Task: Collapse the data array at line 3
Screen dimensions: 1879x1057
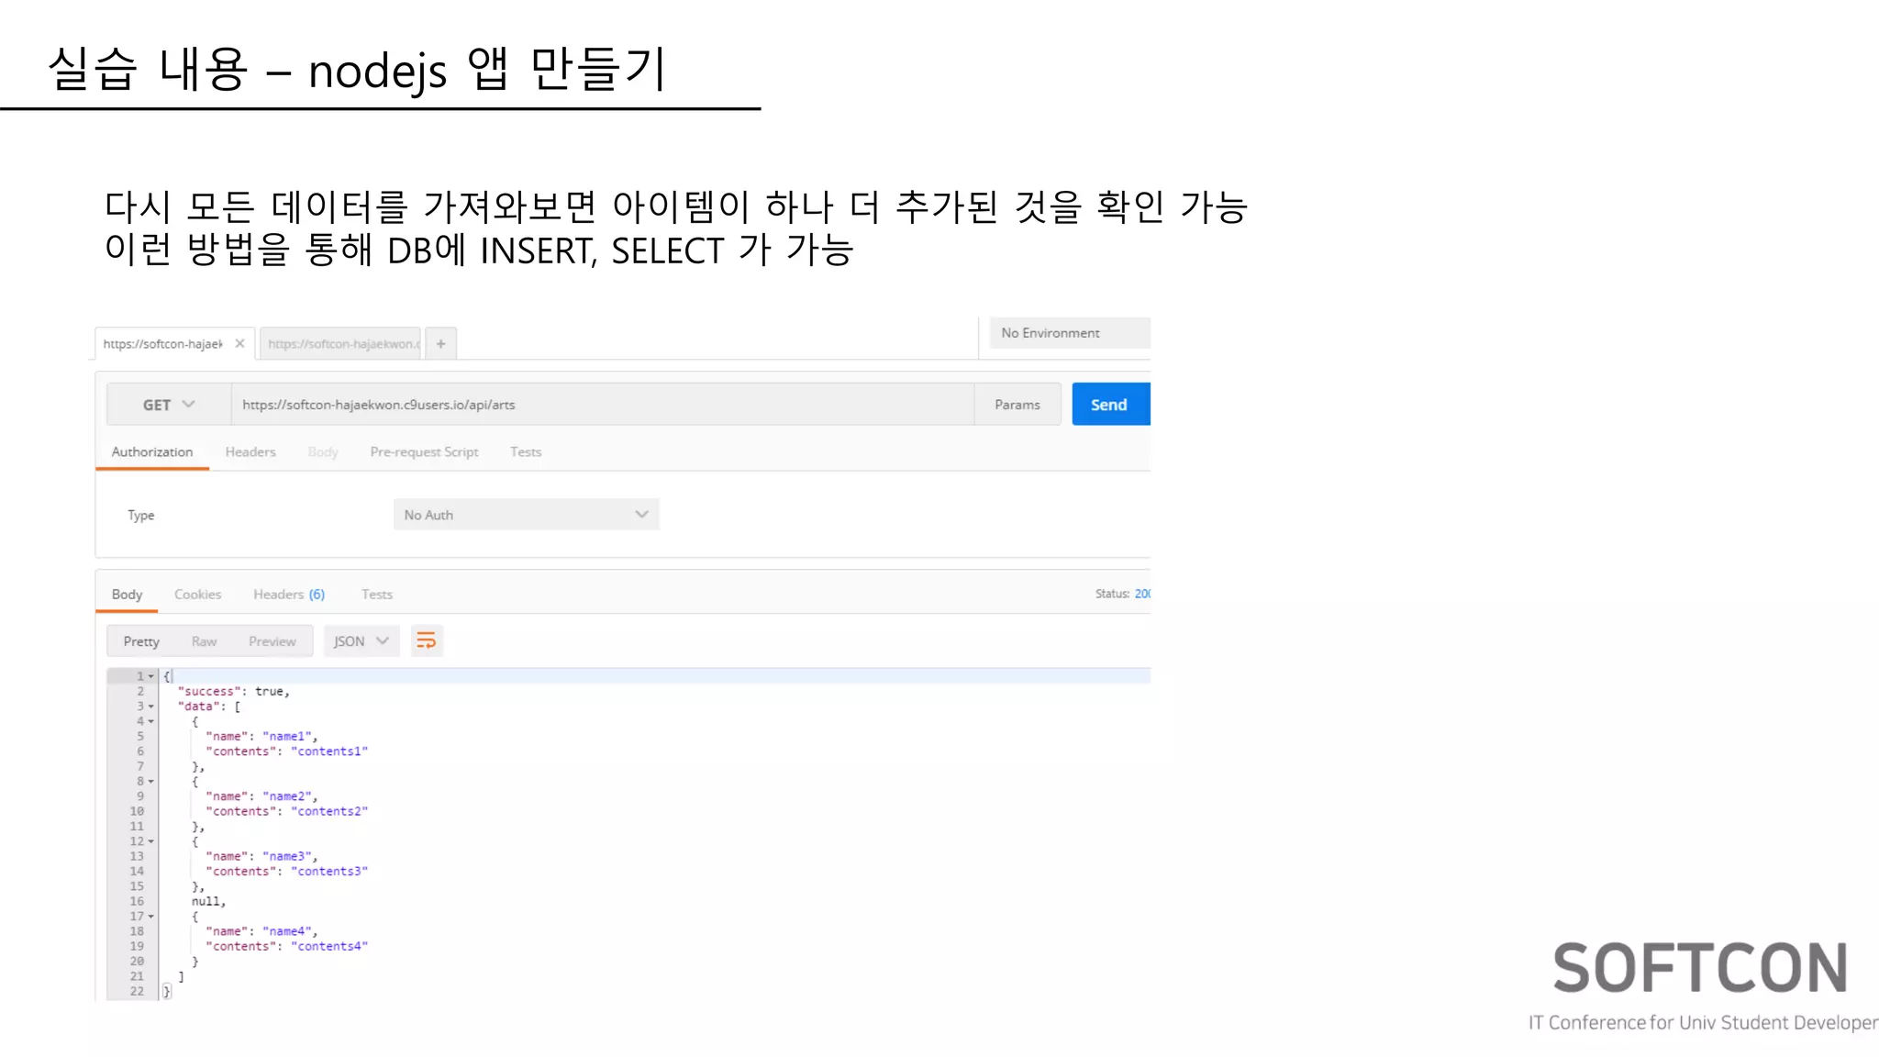Action: coord(151,707)
